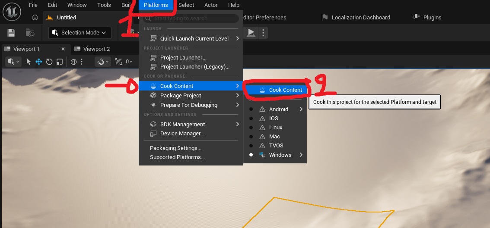Open the Select menu
Screen dimensions: 490x228
pos(186,5)
